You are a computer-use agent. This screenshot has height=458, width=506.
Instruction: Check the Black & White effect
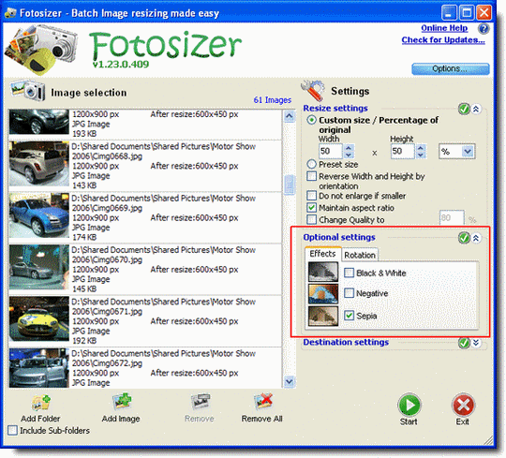coord(349,273)
